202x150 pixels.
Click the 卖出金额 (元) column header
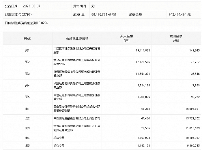pos(176,38)
